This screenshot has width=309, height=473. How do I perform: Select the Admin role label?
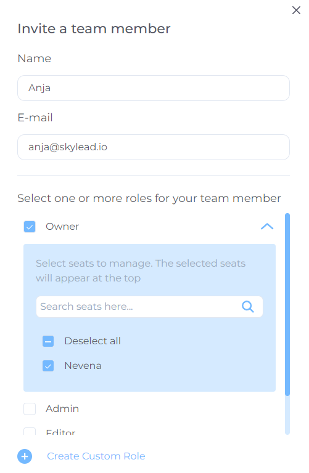(62, 409)
